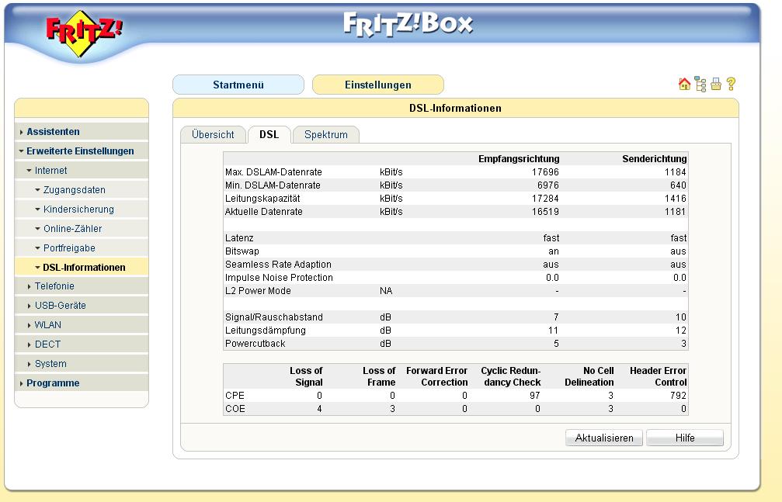Open Zugangsdaten menu entry

point(75,190)
